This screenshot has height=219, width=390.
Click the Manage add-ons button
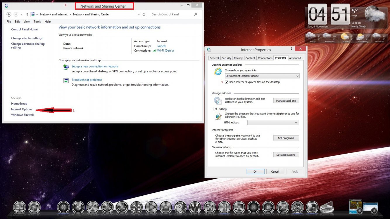(286, 101)
